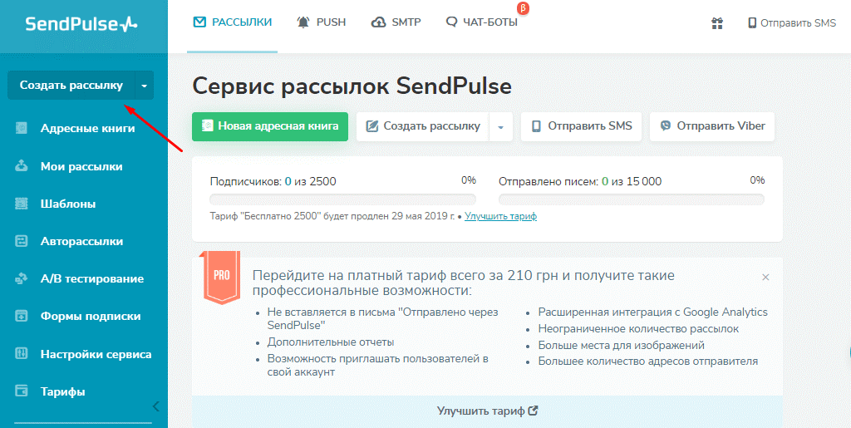This screenshot has width=851, height=428.
Task: Click the beta badge on ЧАТ-БОТЫ
Action: (x=524, y=8)
